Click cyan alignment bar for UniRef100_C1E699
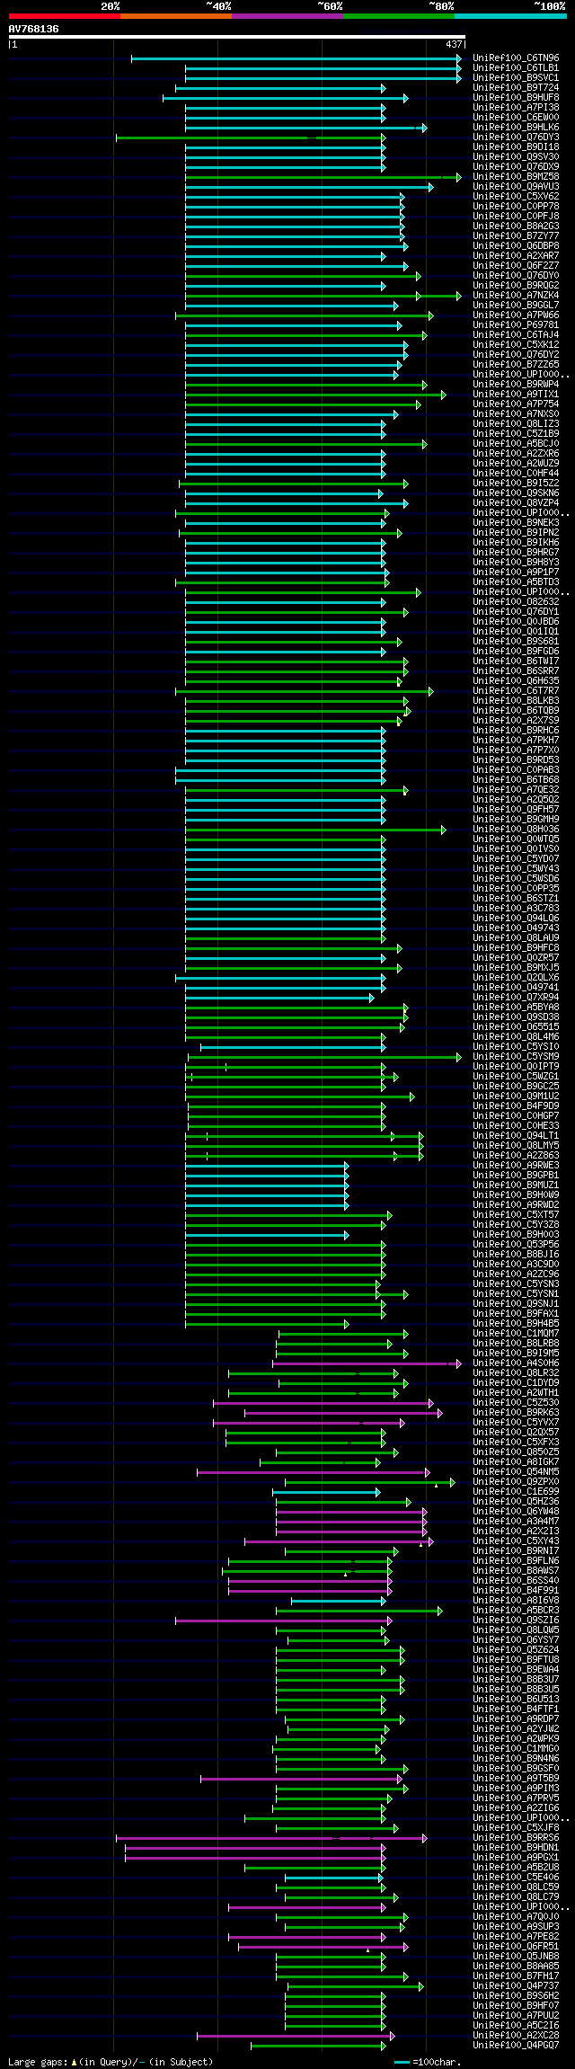Viewport: 575px width, 2069px height. click(x=327, y=1492)
